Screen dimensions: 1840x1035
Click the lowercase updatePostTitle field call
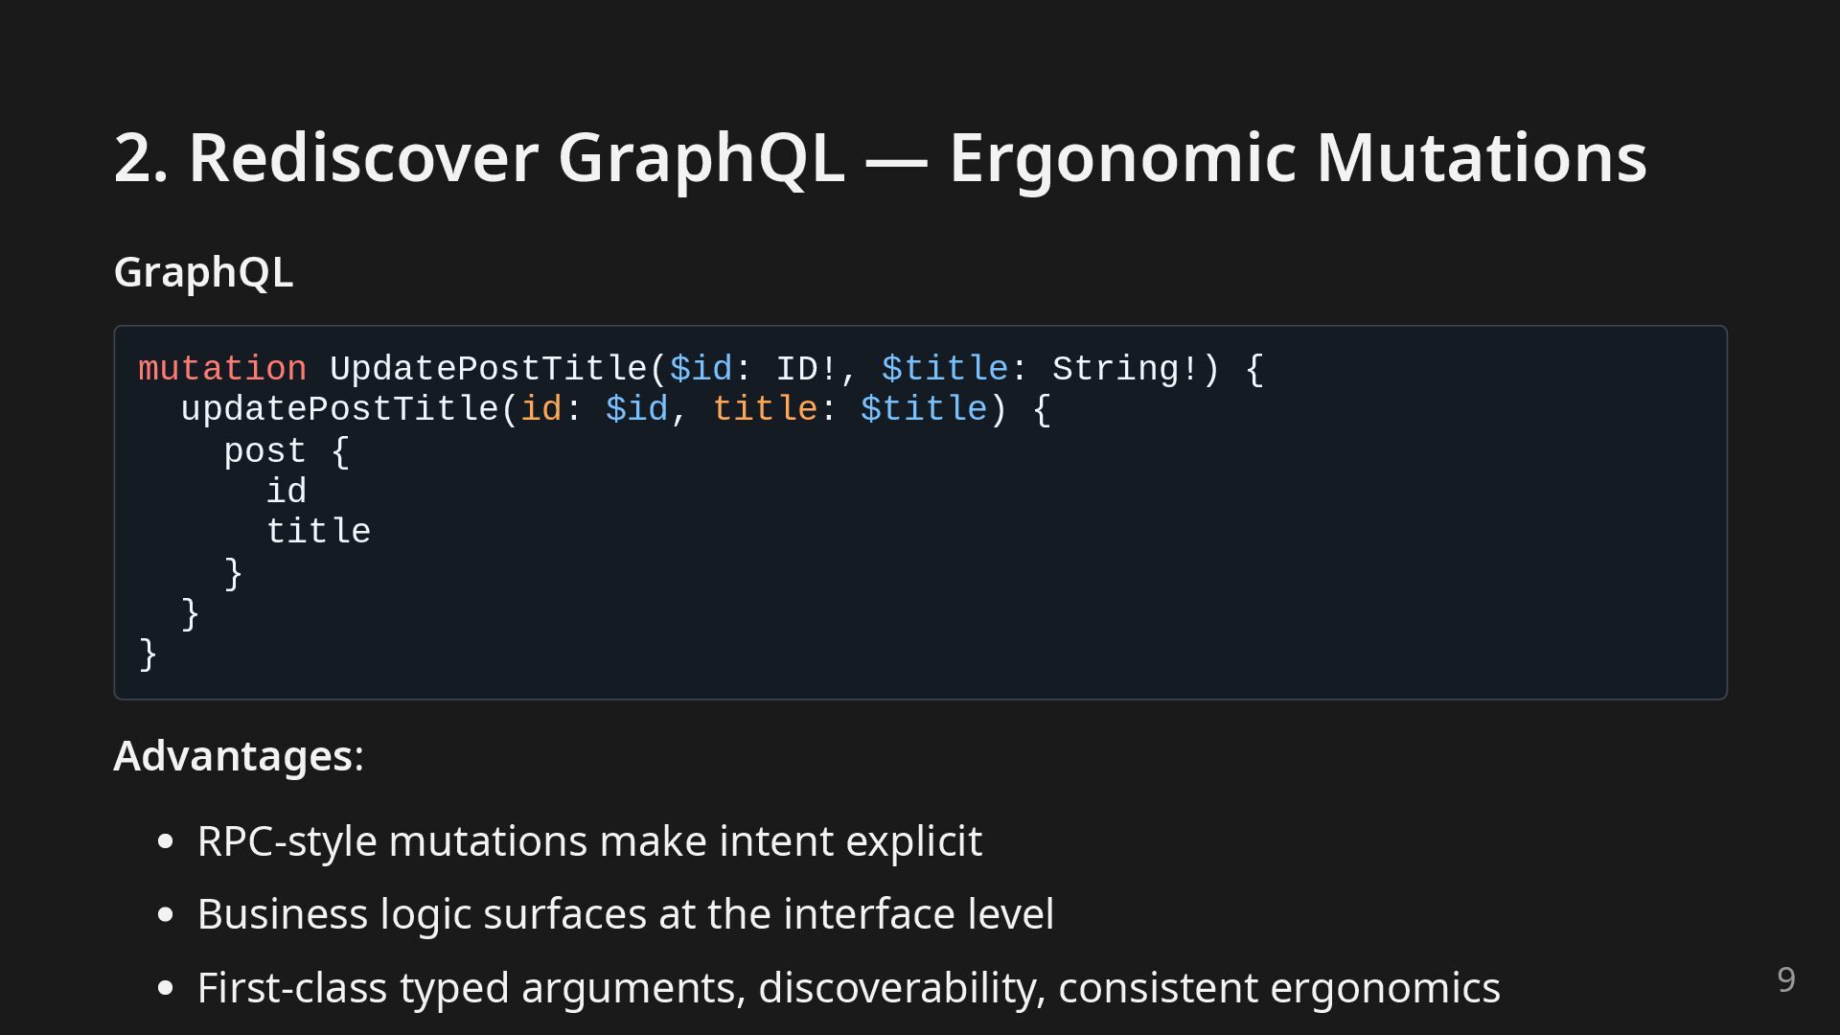[339, 410]
